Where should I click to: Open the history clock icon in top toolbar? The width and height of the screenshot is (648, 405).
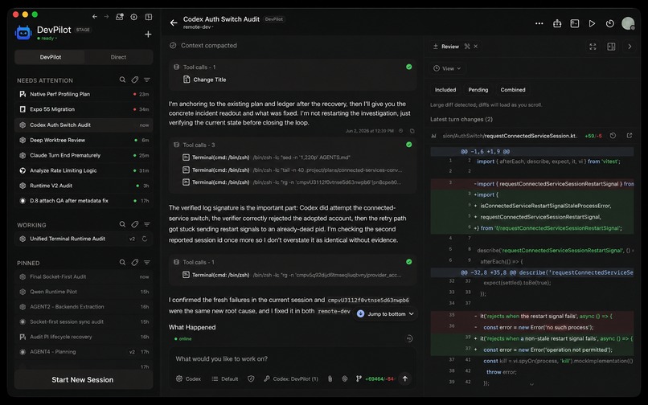coord(610,23)
